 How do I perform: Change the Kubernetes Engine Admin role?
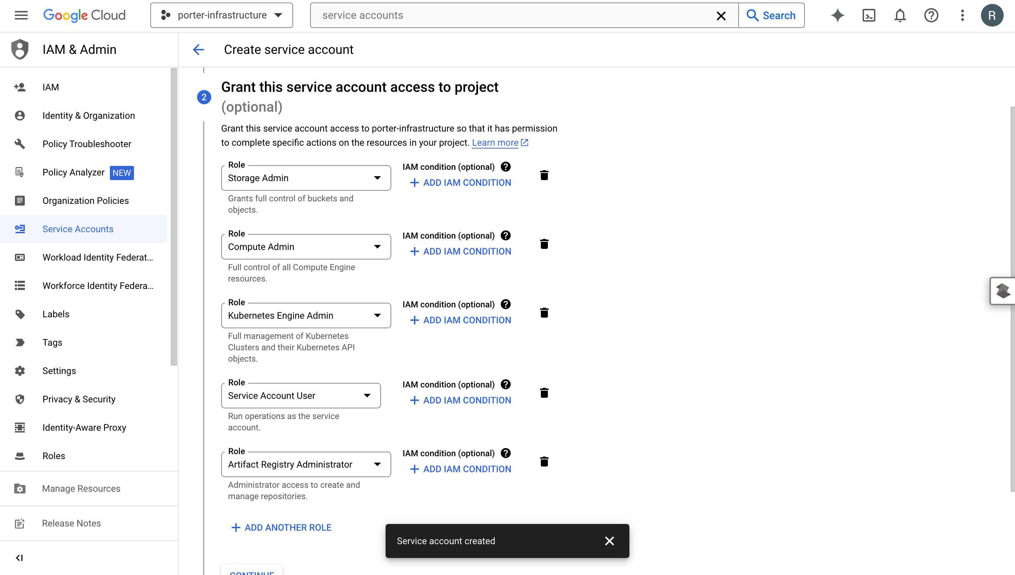[x=377, y=315]
